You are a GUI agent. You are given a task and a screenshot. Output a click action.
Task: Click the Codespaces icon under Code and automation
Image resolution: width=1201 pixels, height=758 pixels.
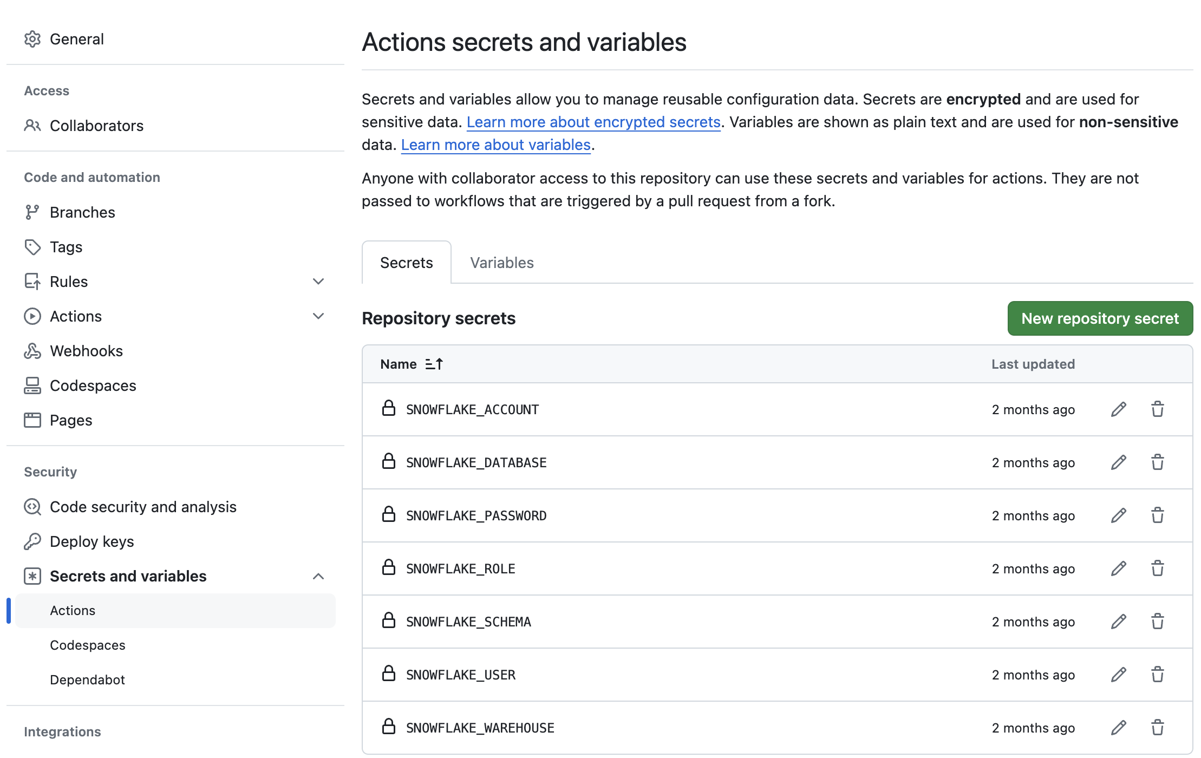[x=32, y=385]
